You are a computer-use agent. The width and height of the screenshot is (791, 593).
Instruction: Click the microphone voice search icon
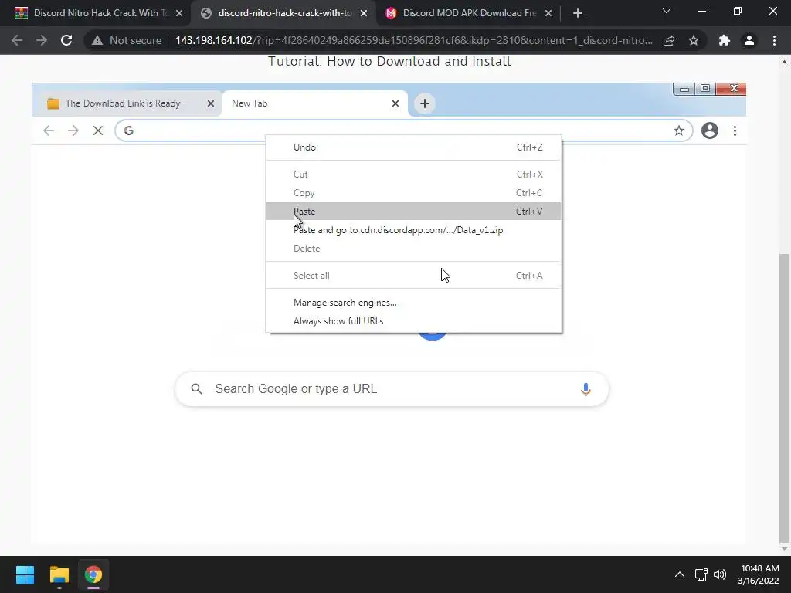tap(586, 389)
